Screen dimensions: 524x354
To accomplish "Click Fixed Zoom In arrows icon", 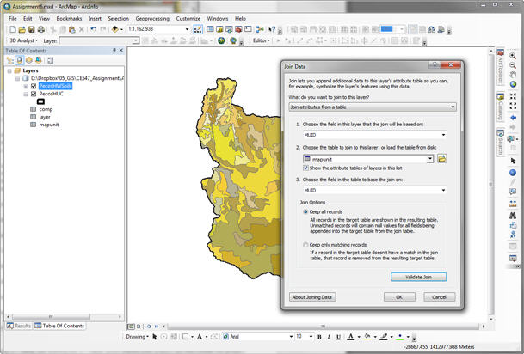I will tap(513, 96).
